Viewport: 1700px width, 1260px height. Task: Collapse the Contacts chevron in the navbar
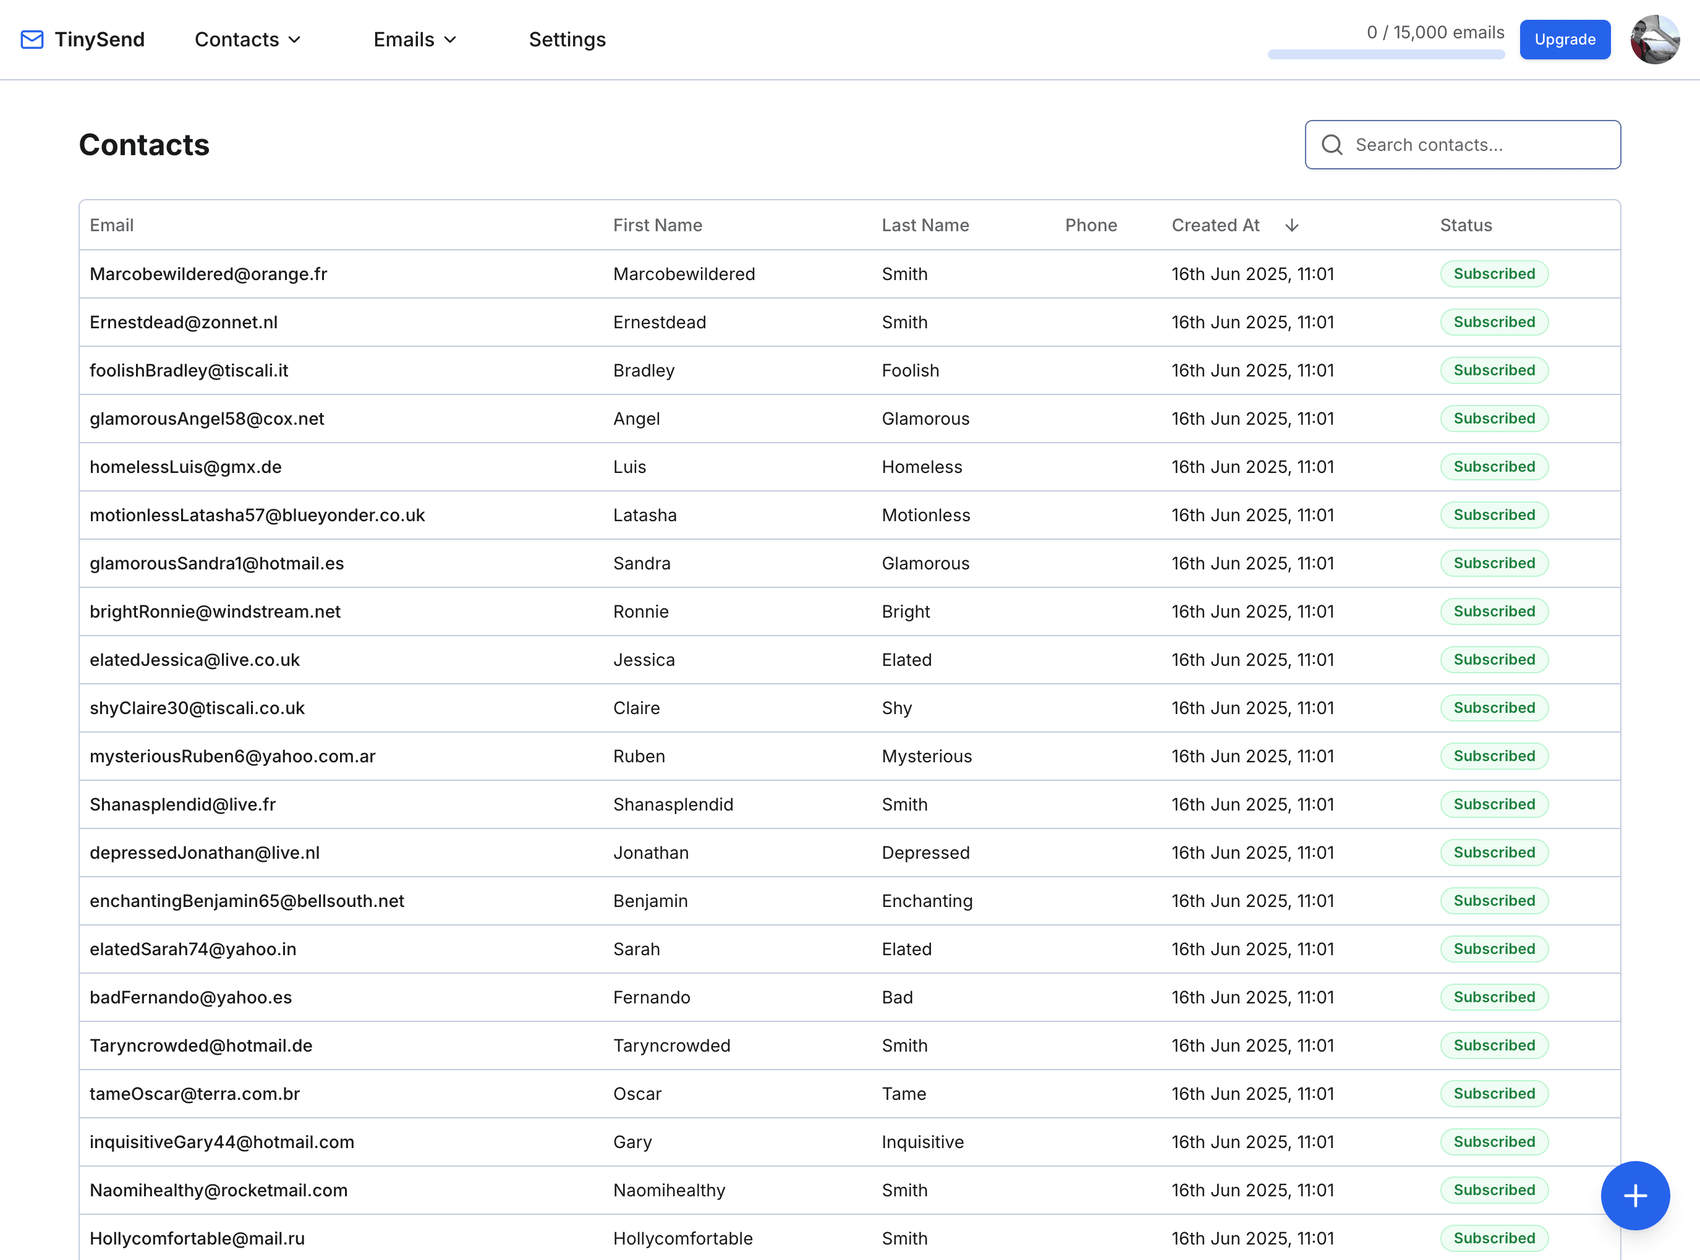pyautogui.click(x=296, y=40)
